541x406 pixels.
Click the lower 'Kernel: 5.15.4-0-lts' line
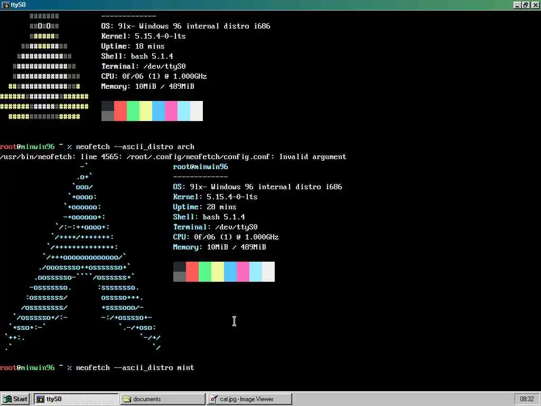coord(216,197)
